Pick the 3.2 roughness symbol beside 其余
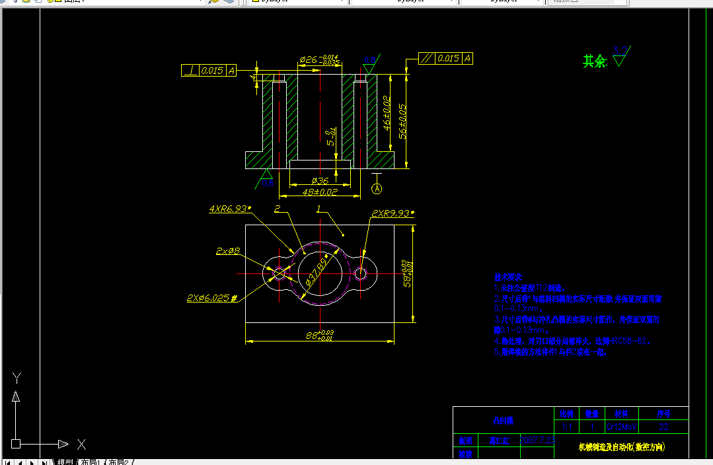 tap(621, 55)
